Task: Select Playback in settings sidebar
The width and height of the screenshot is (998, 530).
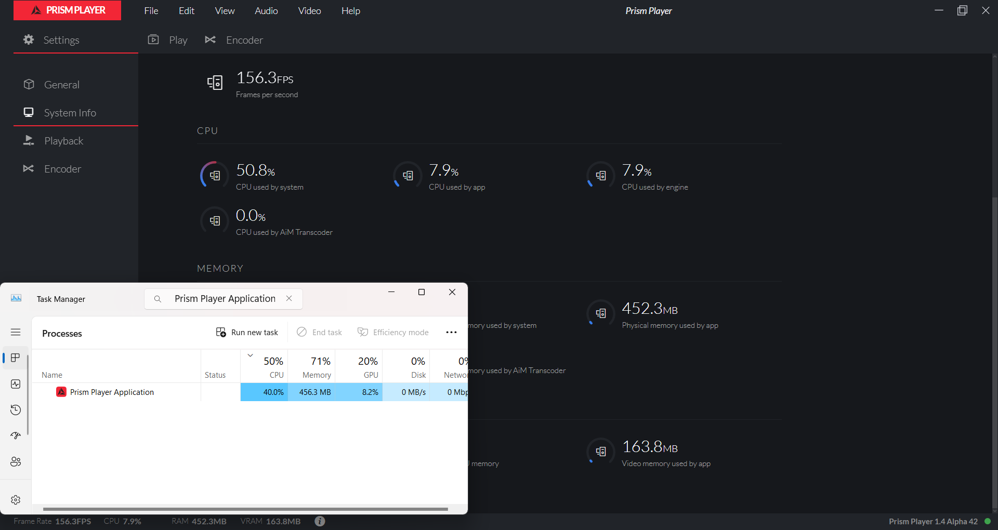Action: (x=76, y=141)
